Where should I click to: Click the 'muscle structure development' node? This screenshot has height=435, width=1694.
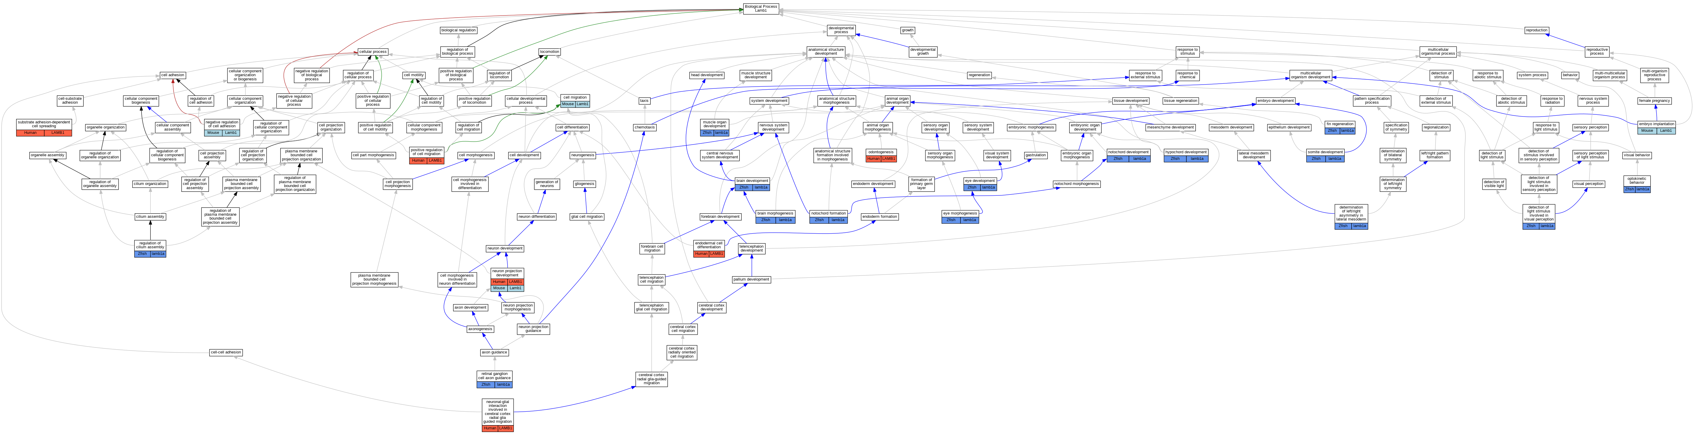[x=756, y=76]
